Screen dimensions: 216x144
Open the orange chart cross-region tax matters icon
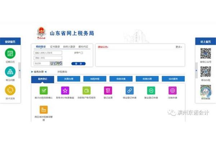pyautogui.click(x=44, y=110)
